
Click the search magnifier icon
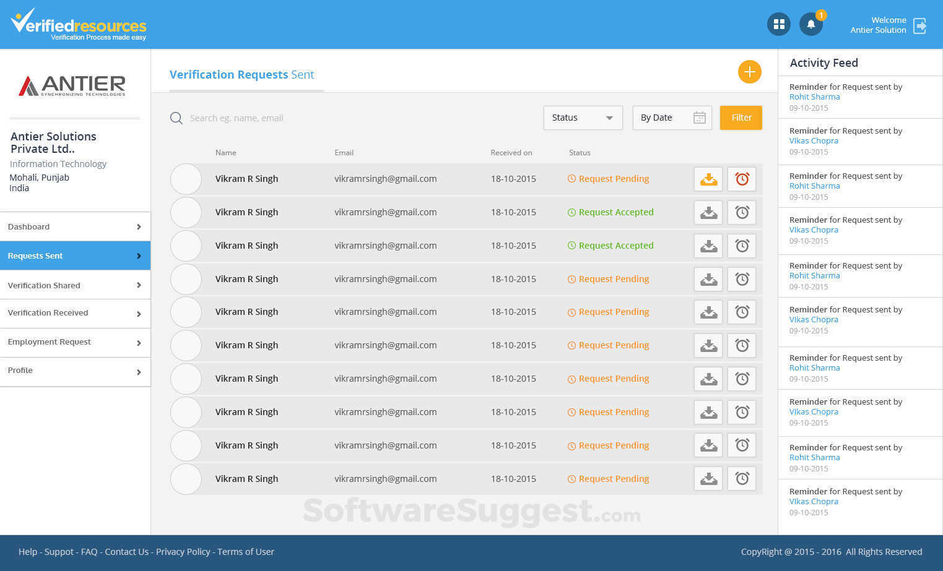point(176,118)
